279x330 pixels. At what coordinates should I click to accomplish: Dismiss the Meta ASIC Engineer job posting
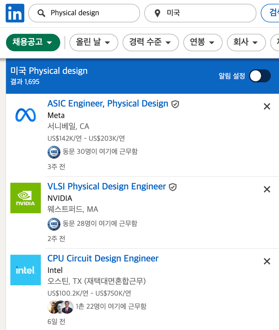[266, 106]
